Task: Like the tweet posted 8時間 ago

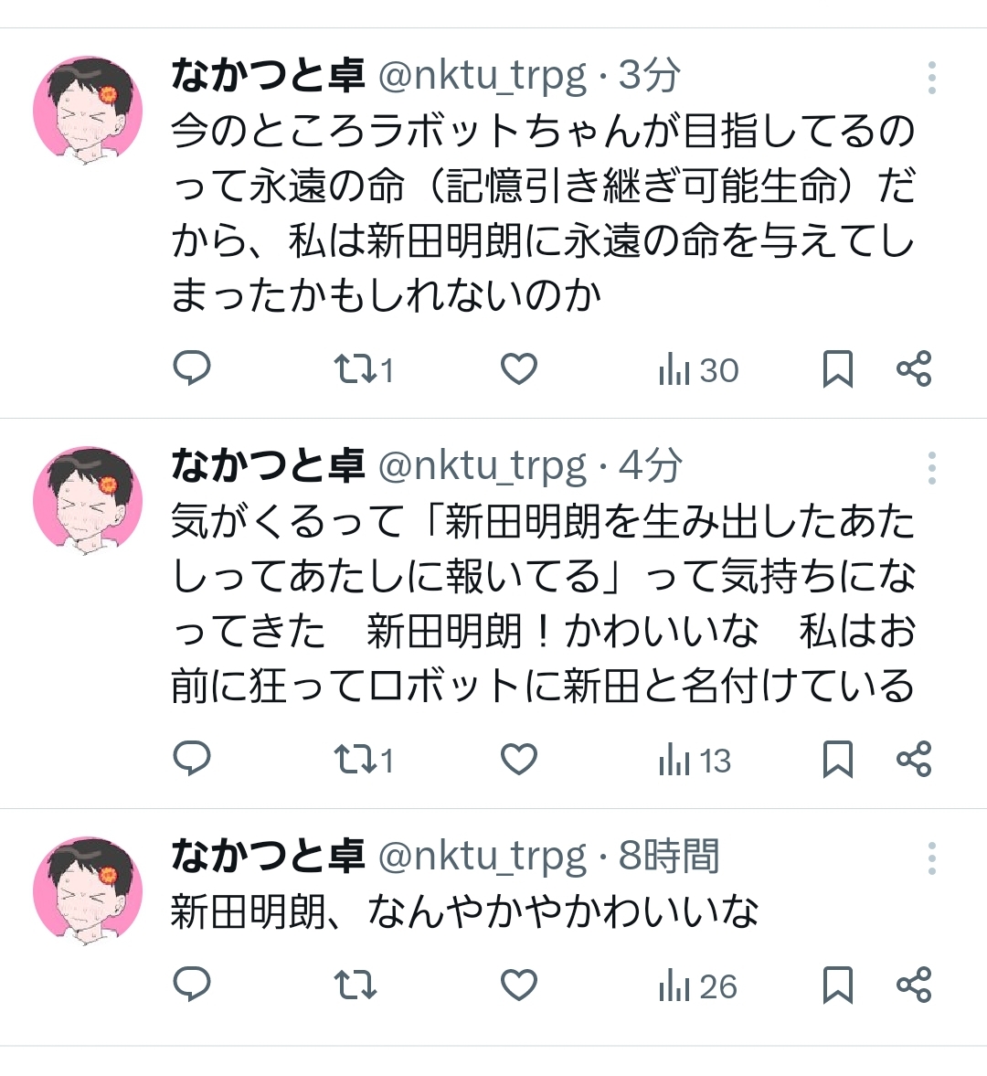Action: 519,985
